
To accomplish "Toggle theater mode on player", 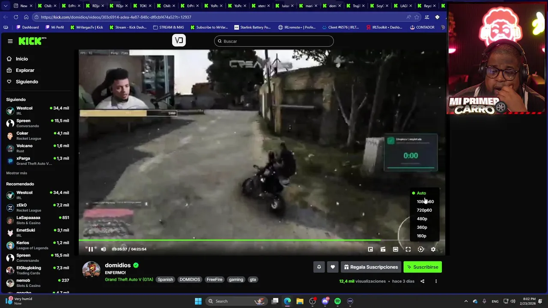I will click(396, 249).
